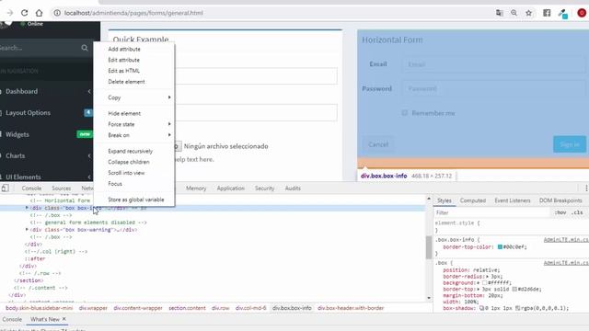The width and height of the screenshot is (589, 331).
Task: Select section.content in the breadcrumb bar
Action: click(187, 308)
